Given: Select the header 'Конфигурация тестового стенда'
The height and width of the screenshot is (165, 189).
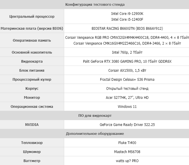Looking at the screenshot, I should (95, 5).
